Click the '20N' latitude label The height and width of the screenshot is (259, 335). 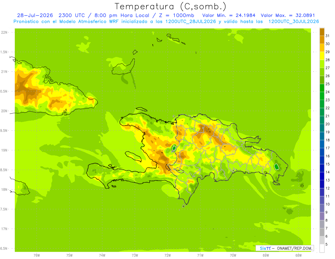tap(5, 111)
